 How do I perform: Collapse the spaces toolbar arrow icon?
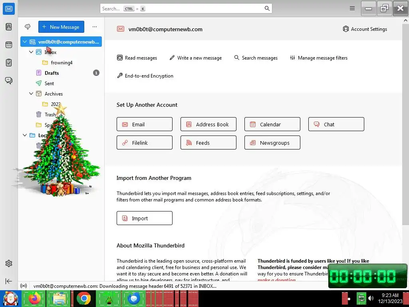pyautogui.click(x=9, y=281)
